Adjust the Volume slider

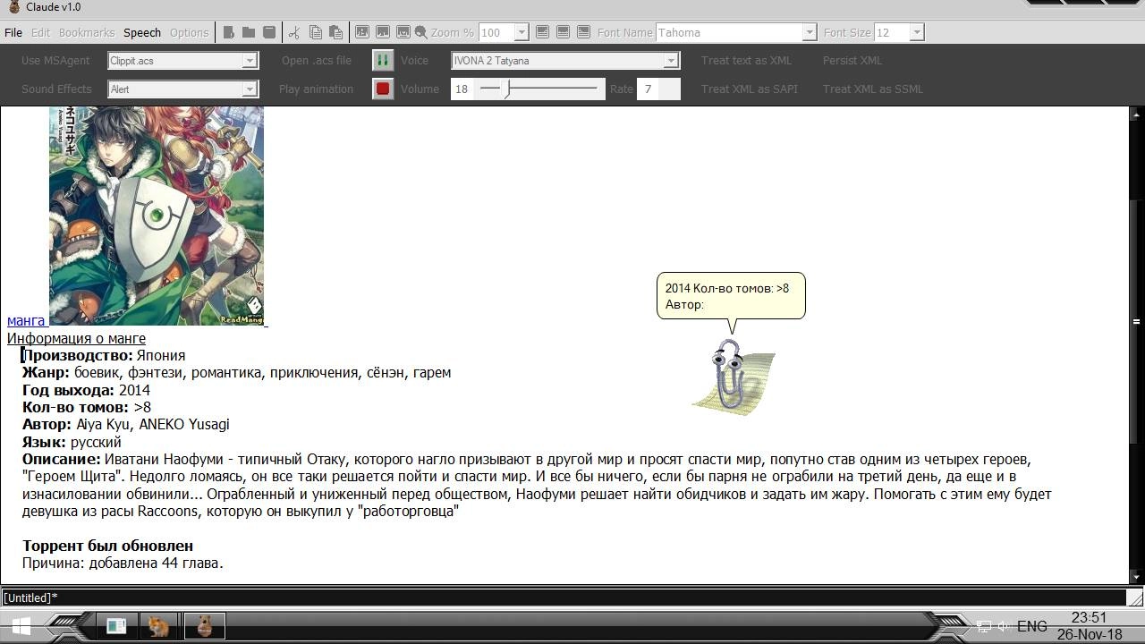coord(539,89)
